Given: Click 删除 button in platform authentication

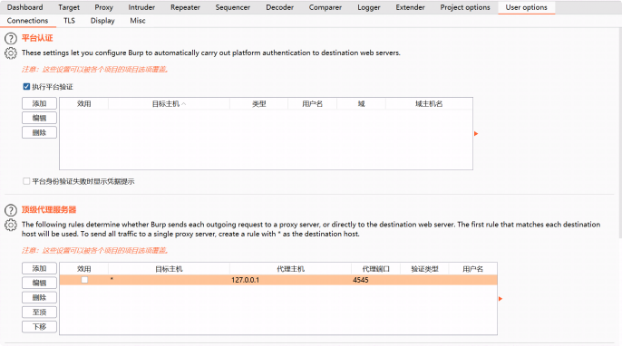Looking at the screenshot, I should click(x=39, y=132).
